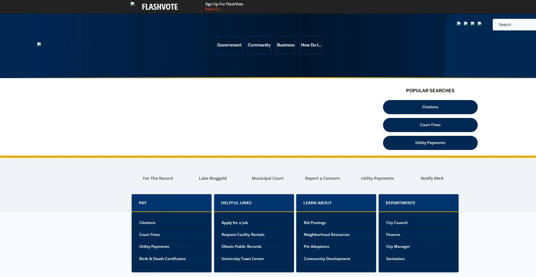Focus the Search... input field
536x277 pixels.
point(514,25)
